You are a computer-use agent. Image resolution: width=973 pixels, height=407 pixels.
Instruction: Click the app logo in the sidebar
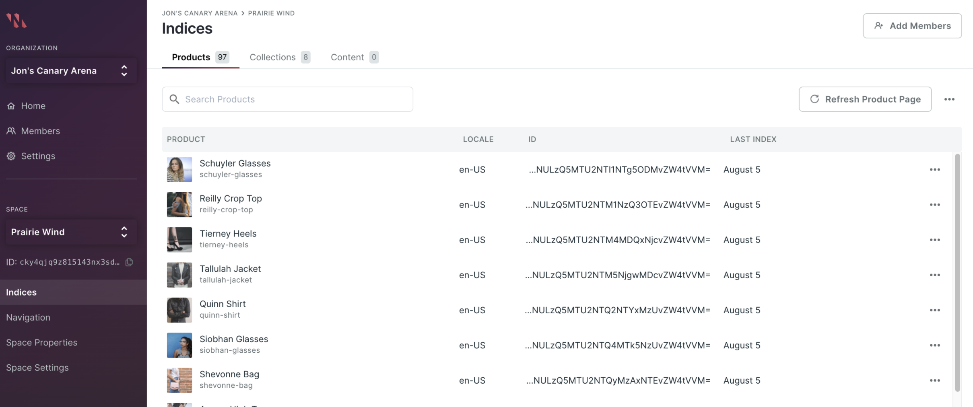pos(16,21)
